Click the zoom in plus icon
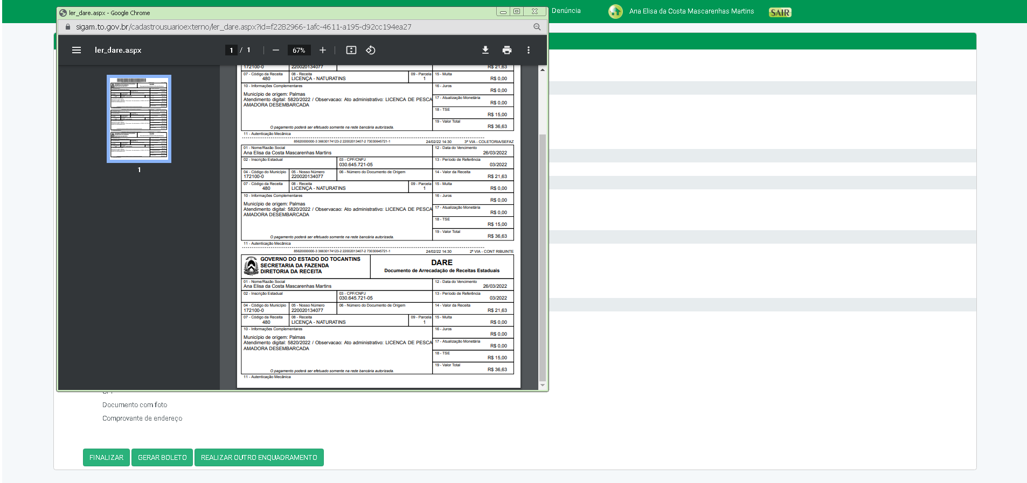 (323, 50)
